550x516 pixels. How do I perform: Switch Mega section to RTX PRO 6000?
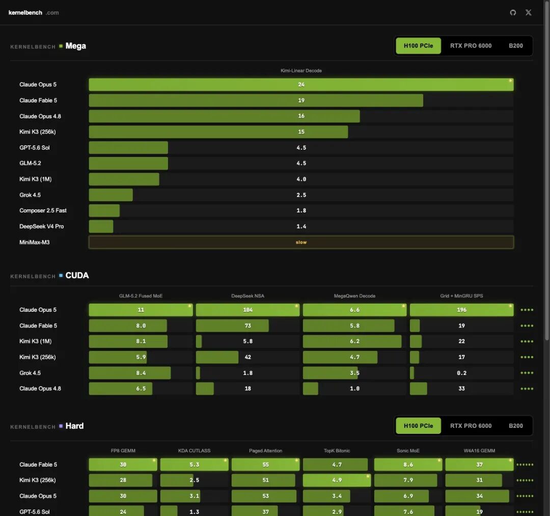point(471,46)
